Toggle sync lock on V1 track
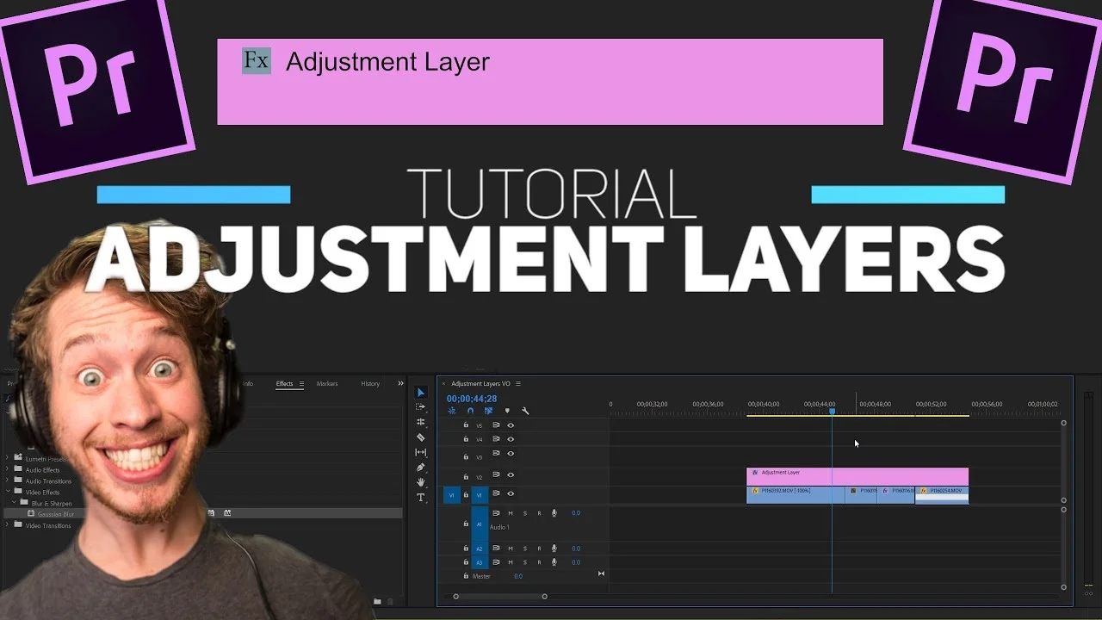 pyautogui.click(x=496, y=493)
